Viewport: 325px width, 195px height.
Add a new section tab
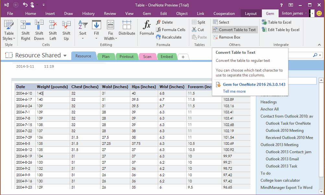point(183,57)
